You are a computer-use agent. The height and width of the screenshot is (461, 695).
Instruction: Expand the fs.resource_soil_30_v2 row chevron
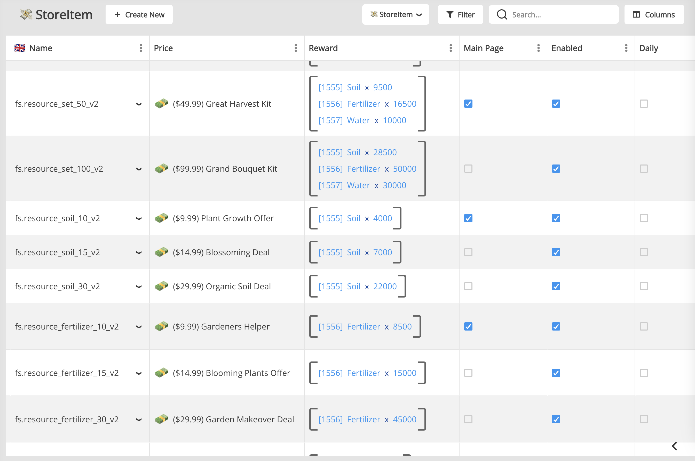point(139,287)
